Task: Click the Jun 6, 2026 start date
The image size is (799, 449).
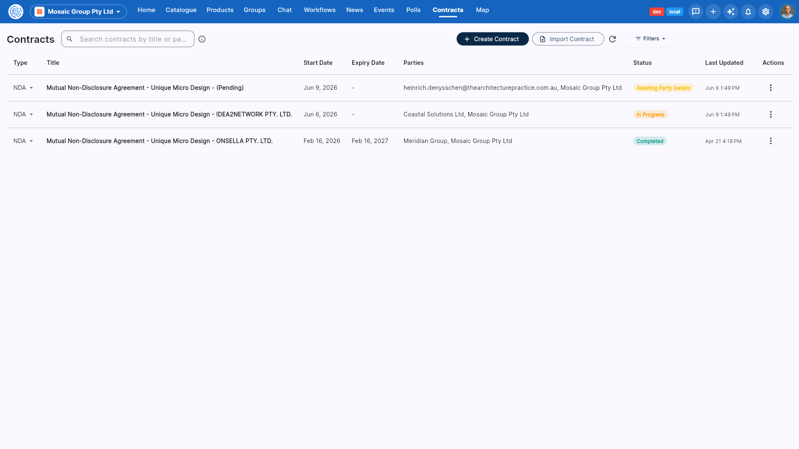Action: pos(320,114)
